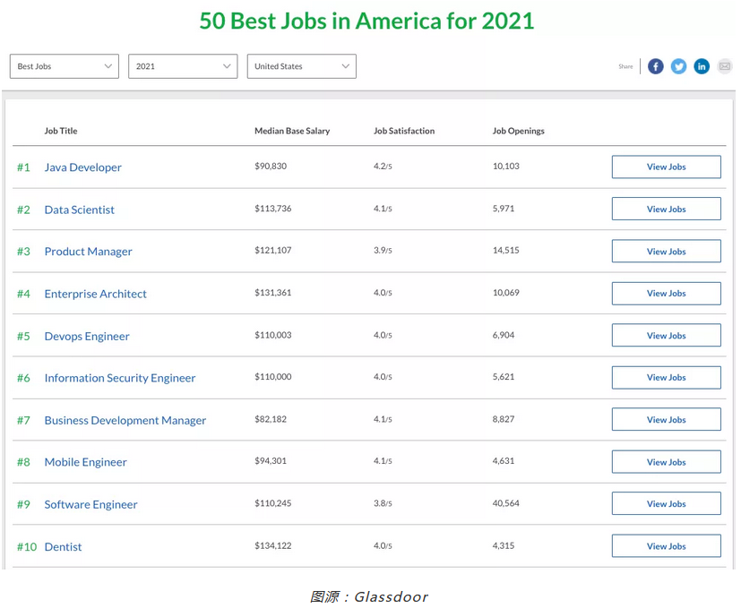Open the Dentist job title
This screenshot has height=608, width=741.
coord(63,547)
